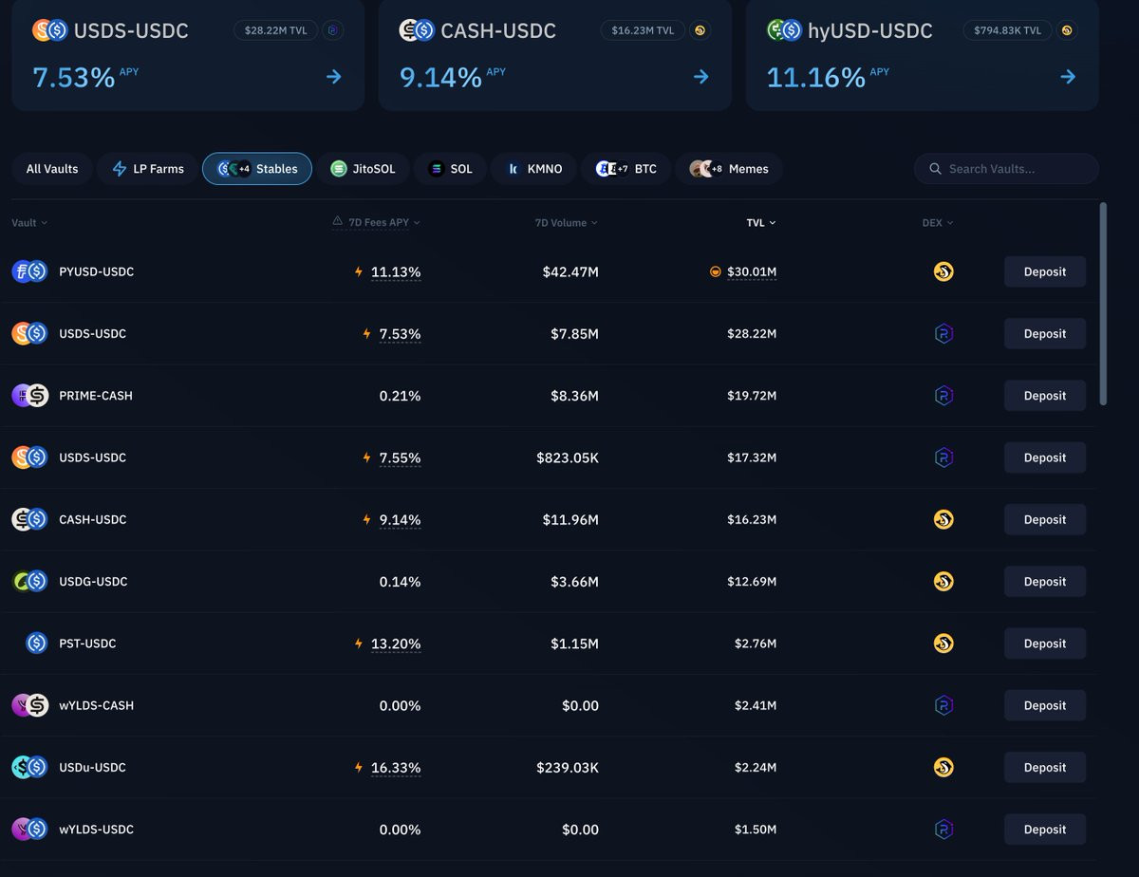Click DEX badge on USDS-USDC featured card

(332, 30)
